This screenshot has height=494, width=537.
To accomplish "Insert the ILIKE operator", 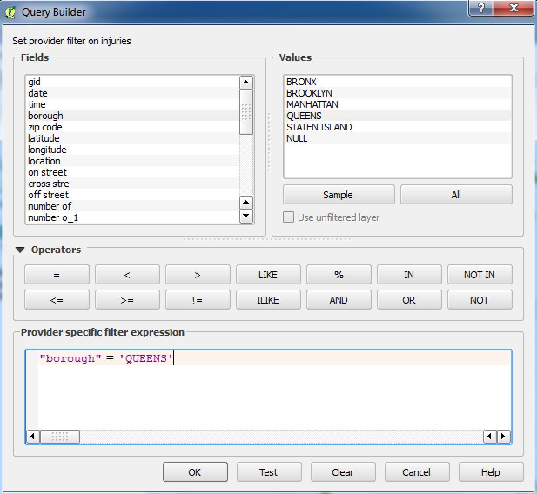I will point(268,300).
